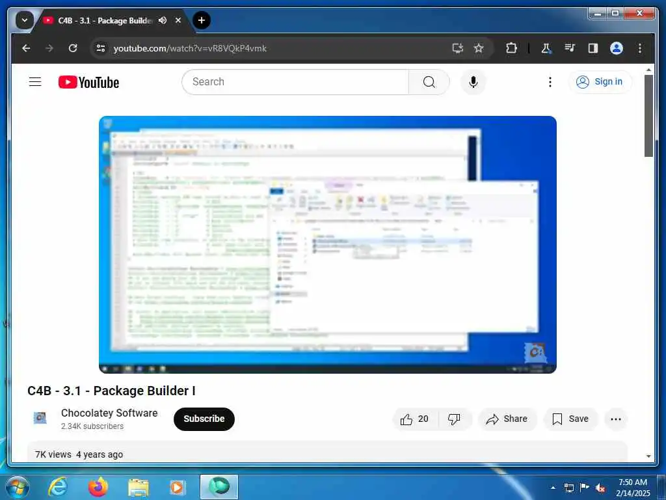This screenshot has width=666, height=500.
Task: Expand description showing 7K views
Action: pyautogui.click(x=327, y=452)
